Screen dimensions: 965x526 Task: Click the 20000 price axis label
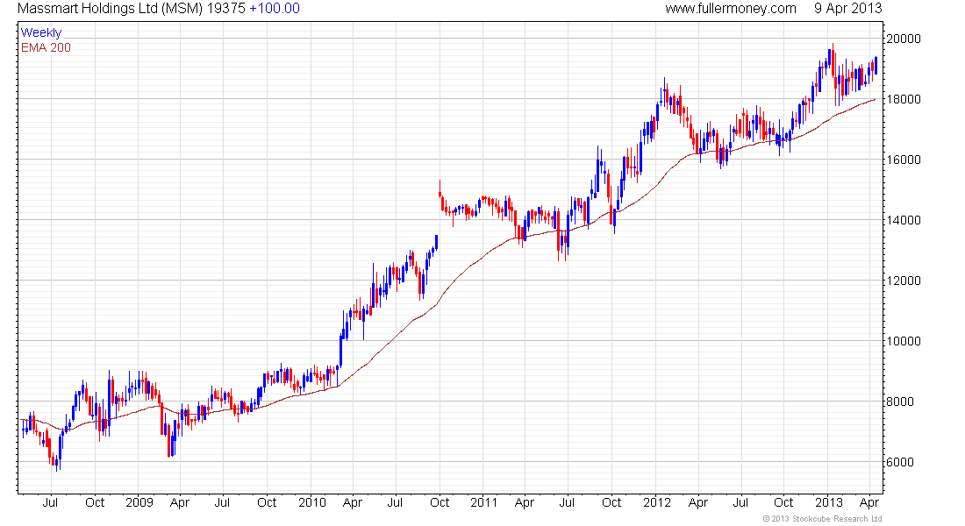click(x=904, y=39)
